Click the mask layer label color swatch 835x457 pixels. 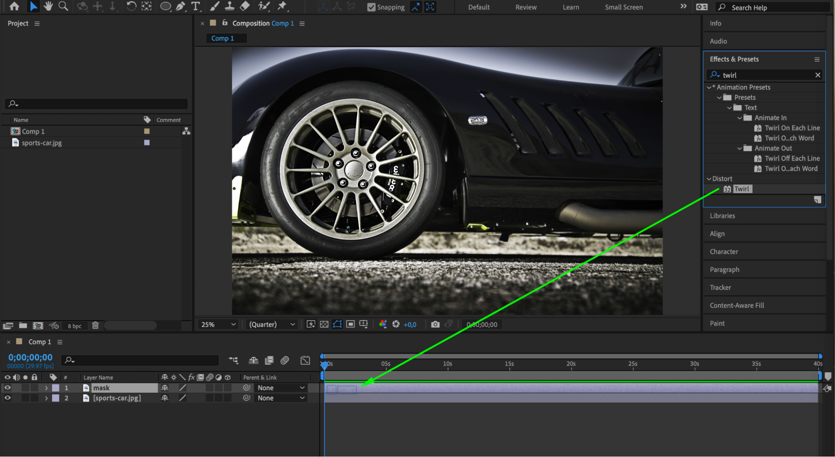[56, 388]
